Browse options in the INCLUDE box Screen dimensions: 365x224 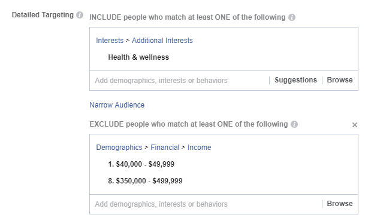coord(340,80)
